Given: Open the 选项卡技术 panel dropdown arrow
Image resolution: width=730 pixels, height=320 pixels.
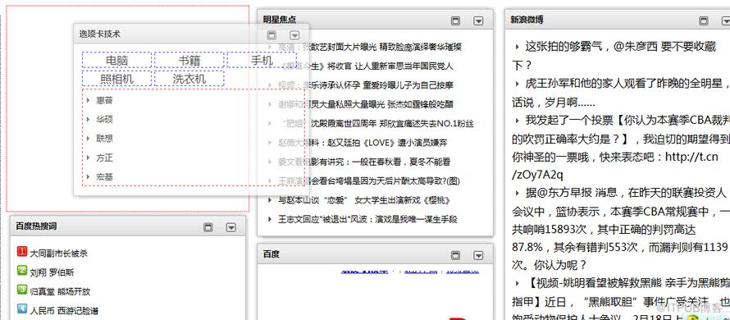Looking at the screenshot, I should tap(294, 35).
